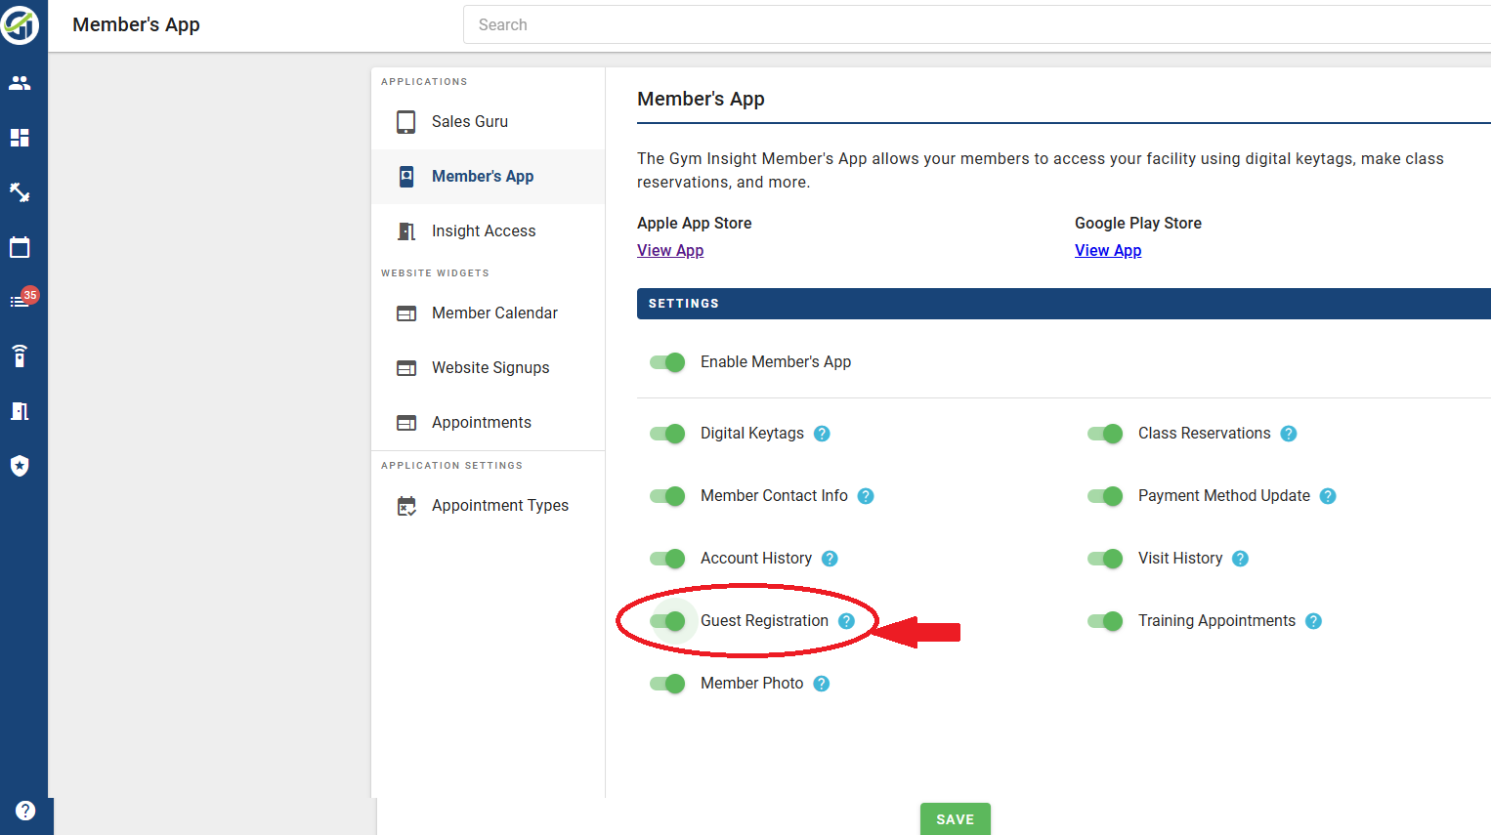1491x835 pixels.
Task: Toggle Class Reservations switch
Action: 1105,434
